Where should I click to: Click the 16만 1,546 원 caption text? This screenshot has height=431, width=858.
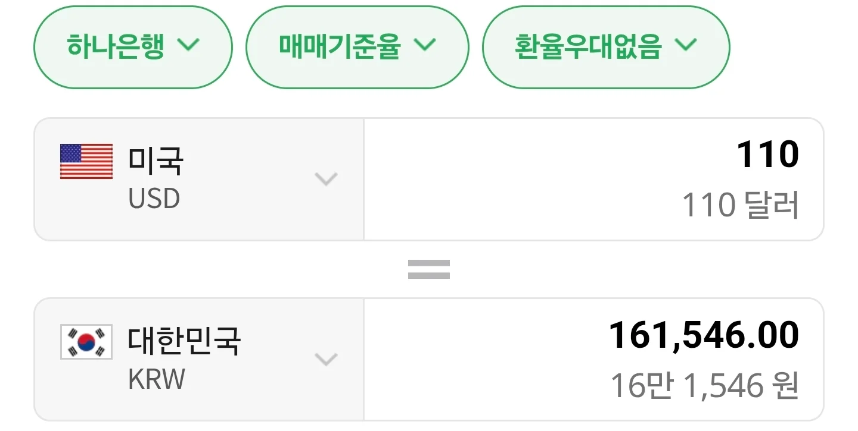704,386
